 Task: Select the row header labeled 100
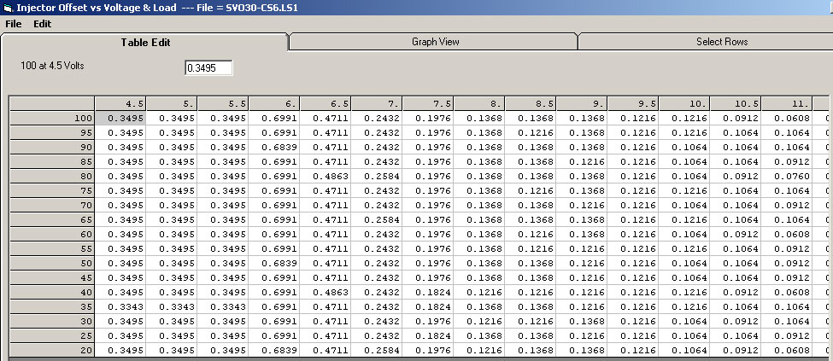(51, 119)
